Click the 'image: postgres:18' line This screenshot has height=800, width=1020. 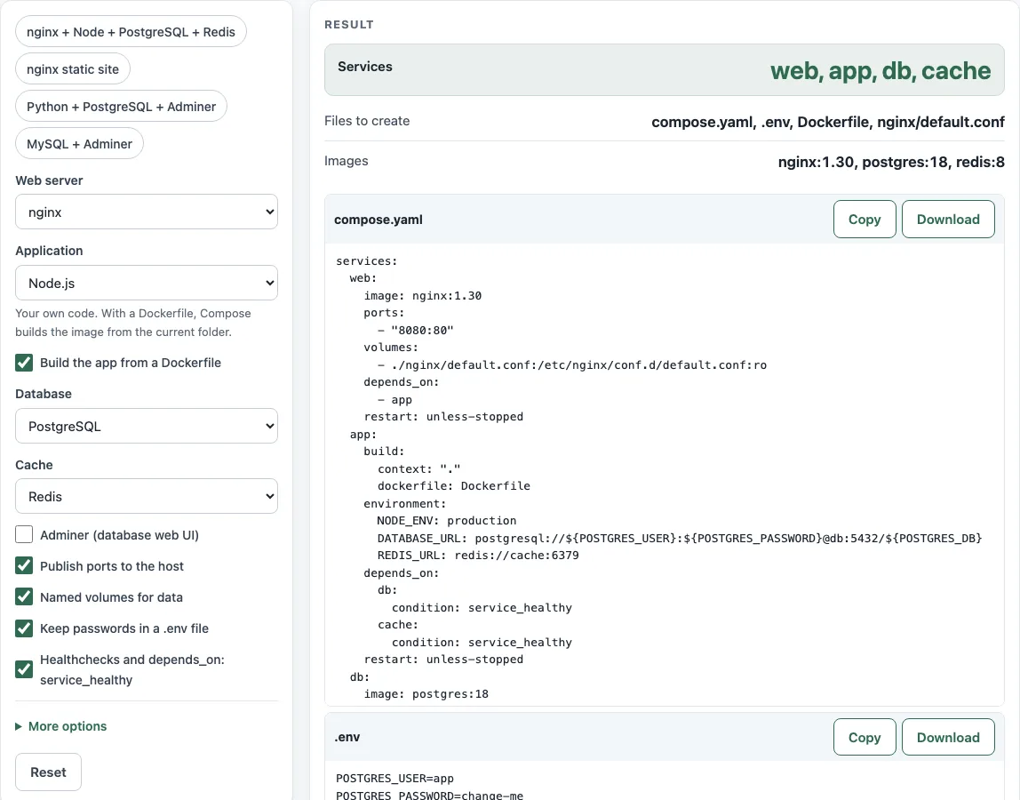click(426, 694)
